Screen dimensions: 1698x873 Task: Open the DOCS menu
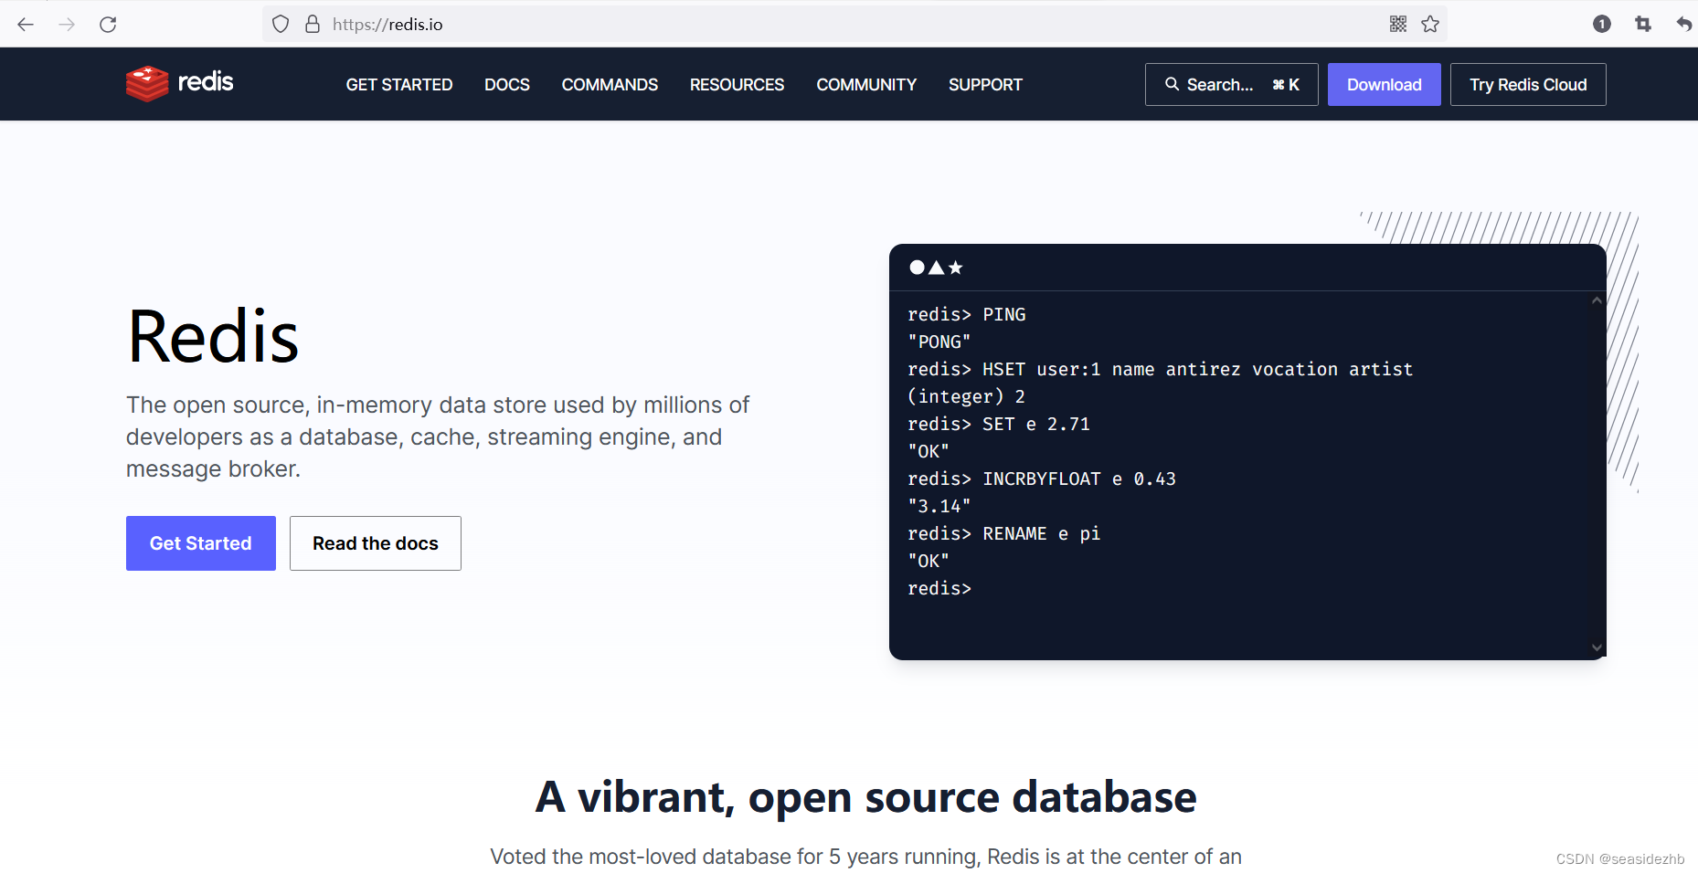(507, 85)
